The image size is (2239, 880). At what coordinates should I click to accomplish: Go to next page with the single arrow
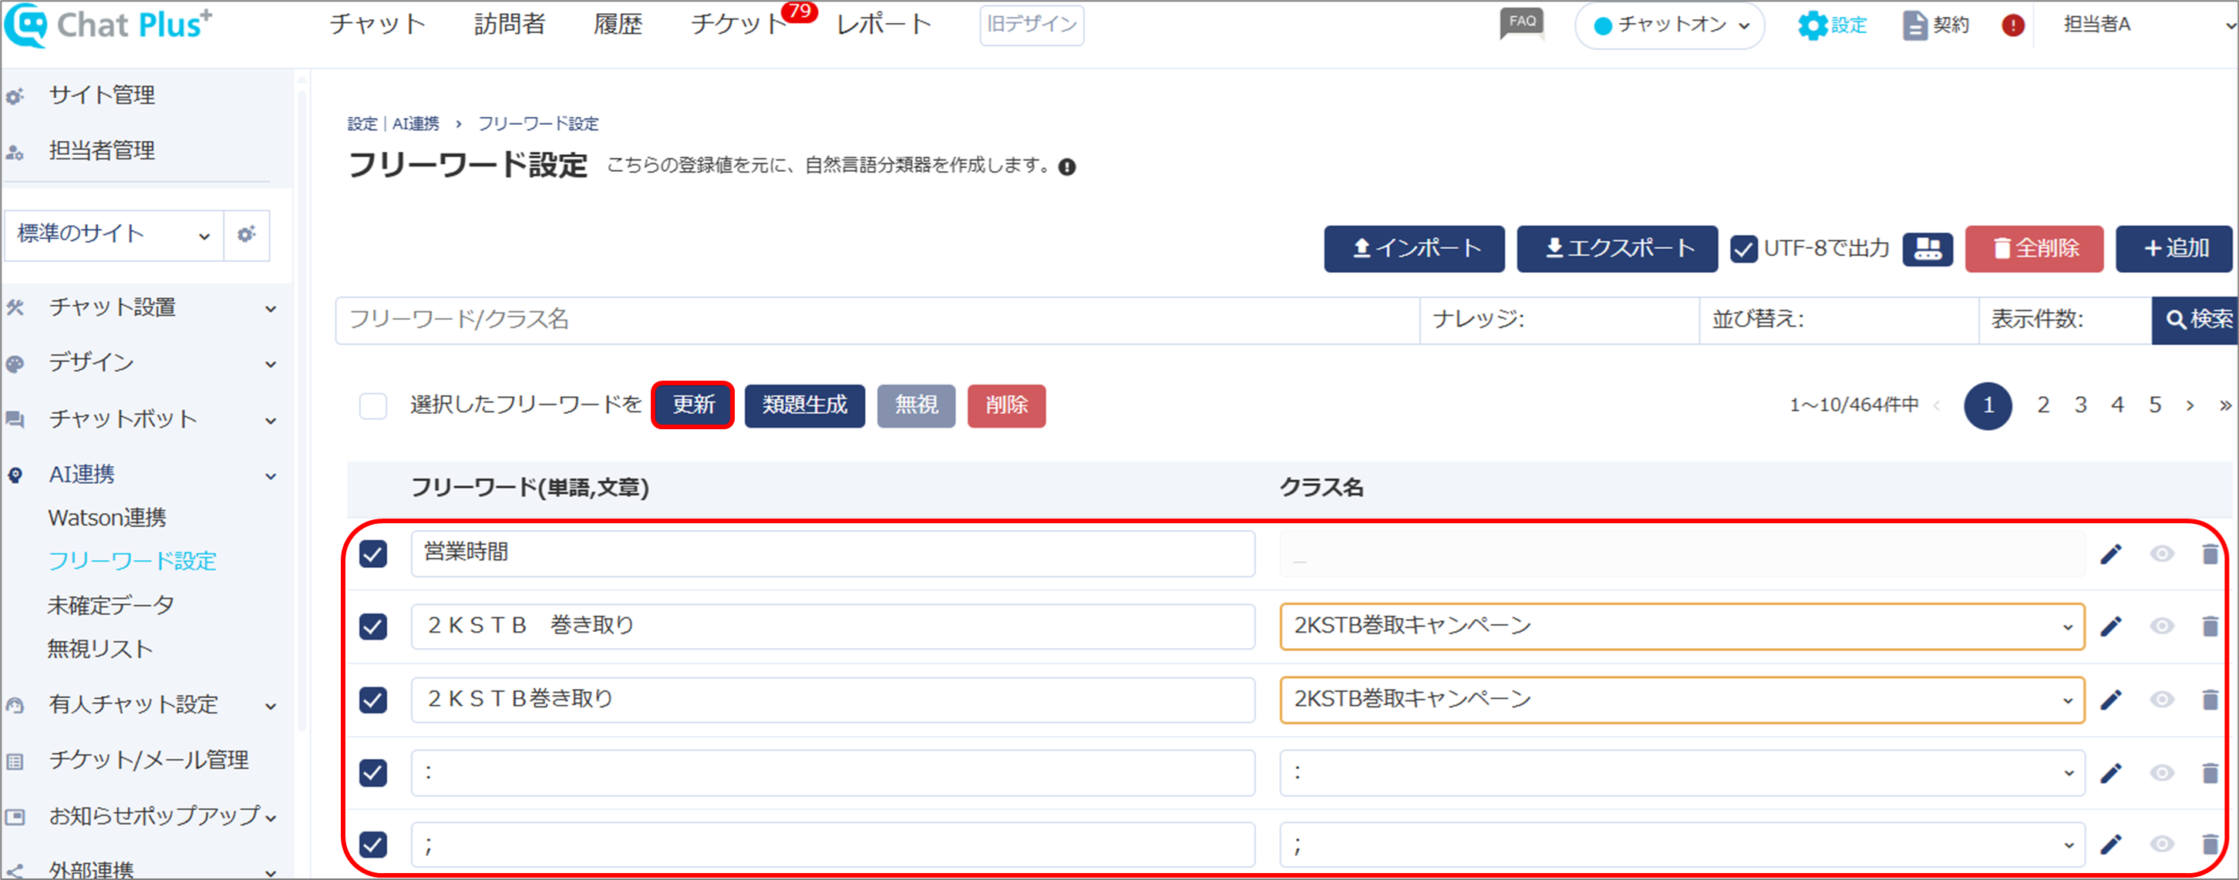point(2190,405)
